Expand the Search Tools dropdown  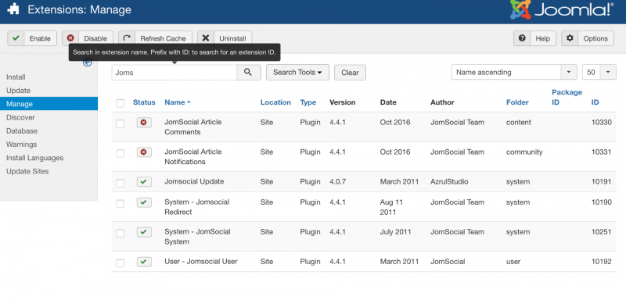pos(297,73)
